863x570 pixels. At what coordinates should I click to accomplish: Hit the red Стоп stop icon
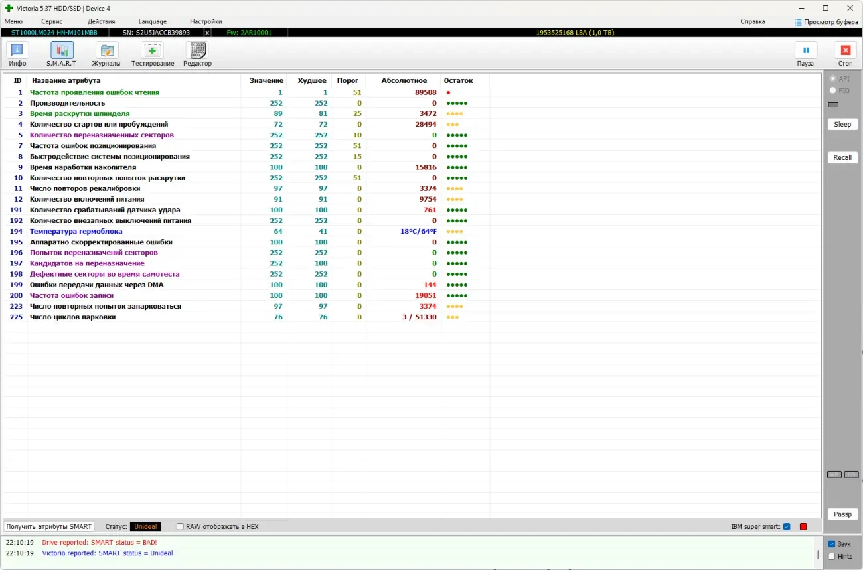(x=845, y=51)
